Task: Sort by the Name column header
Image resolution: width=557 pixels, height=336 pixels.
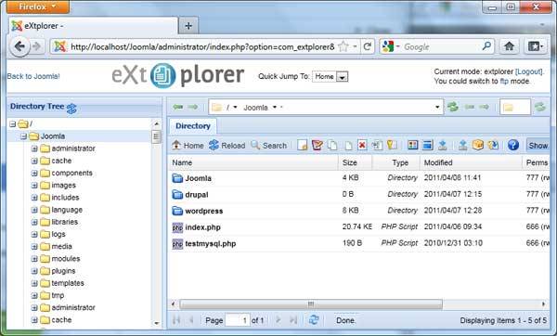Action: click(x=253, y=162)
